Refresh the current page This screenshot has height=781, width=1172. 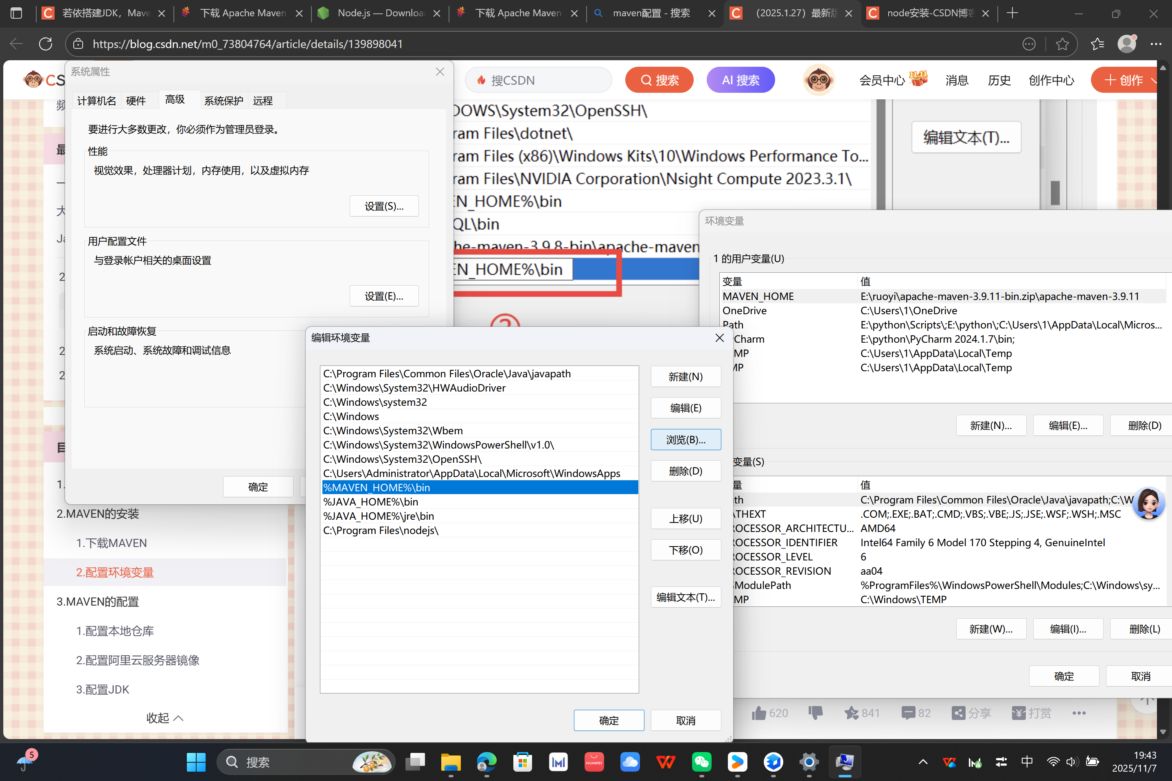(45, 44)
